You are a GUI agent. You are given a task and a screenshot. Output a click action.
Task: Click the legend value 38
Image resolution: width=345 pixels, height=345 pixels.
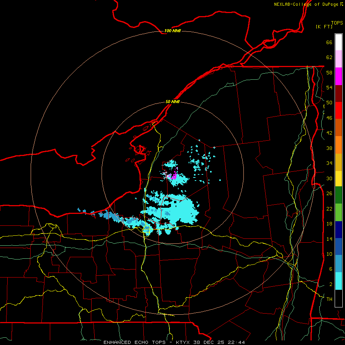click(x=329, y=148)
